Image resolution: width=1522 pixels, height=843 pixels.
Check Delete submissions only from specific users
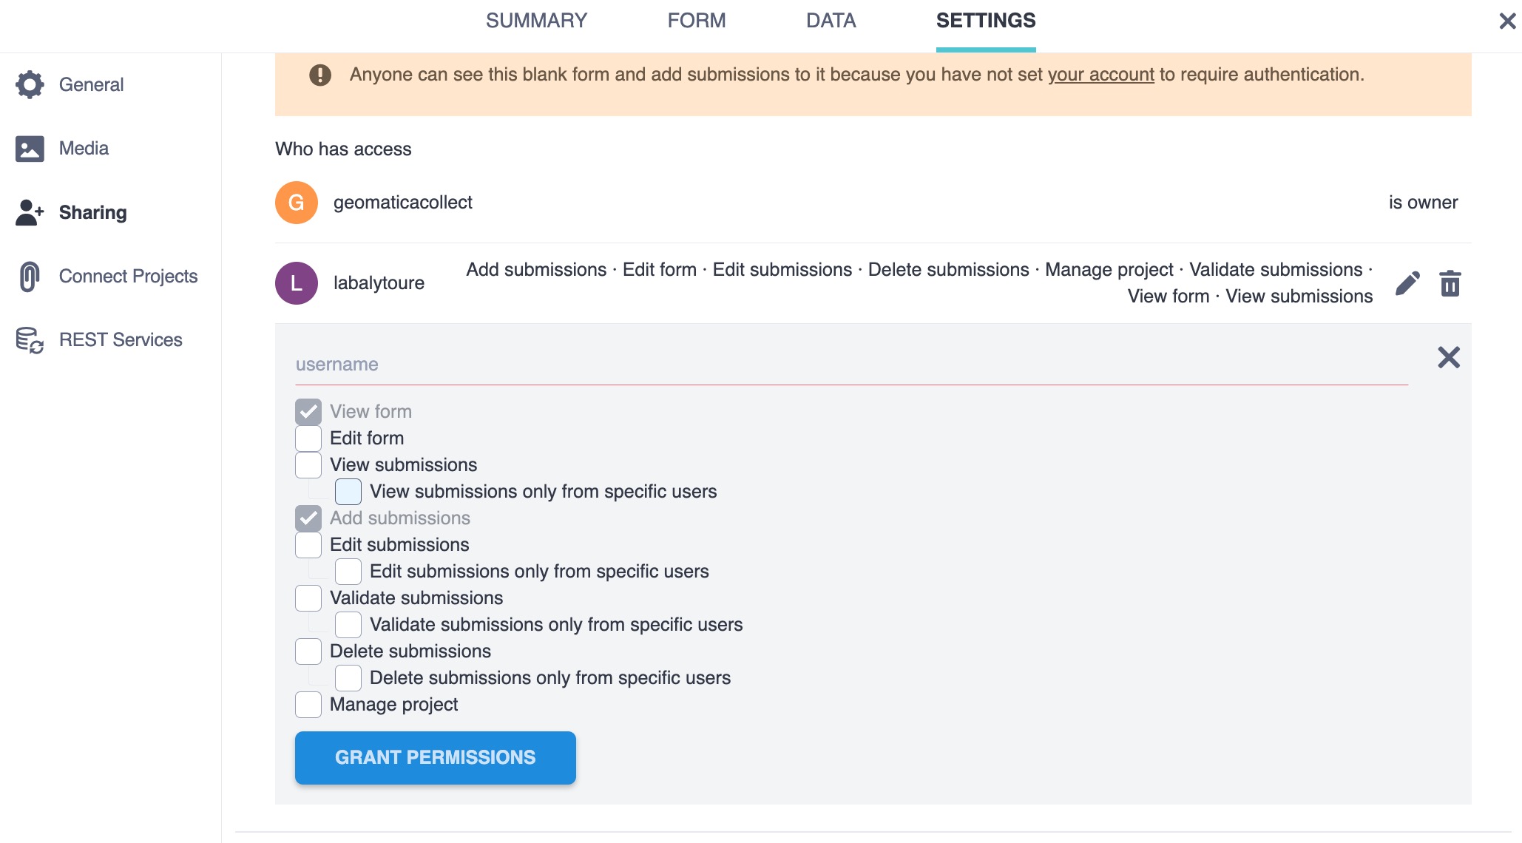click(x=348, y=678)
